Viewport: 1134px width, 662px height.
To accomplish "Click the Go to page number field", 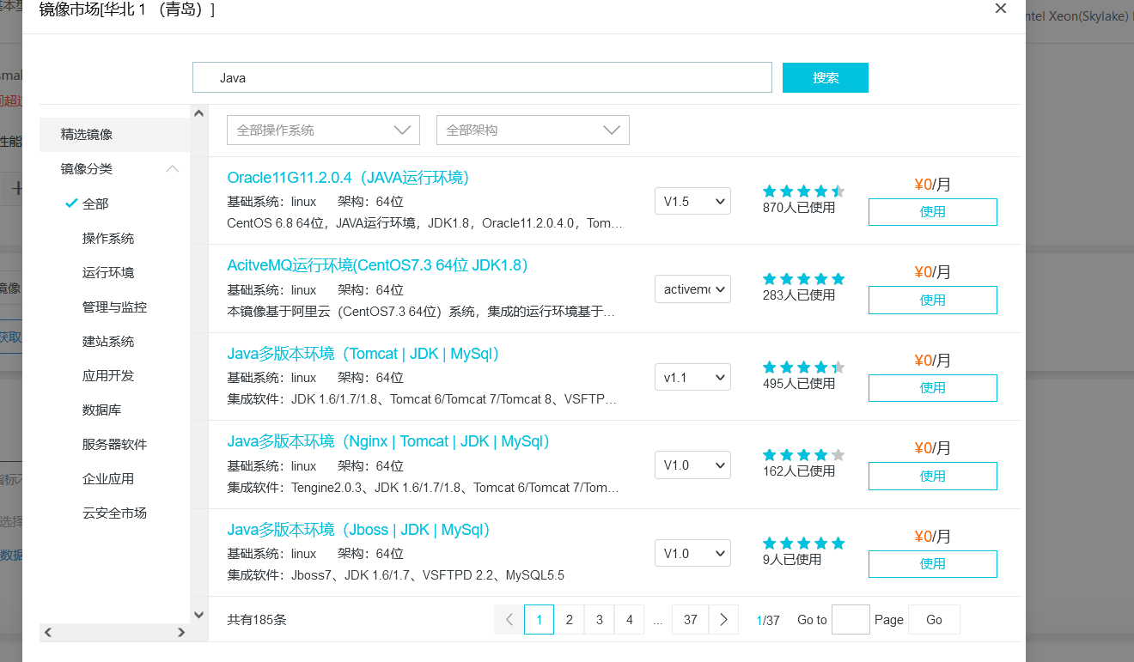I will click(x=850, y=619).
